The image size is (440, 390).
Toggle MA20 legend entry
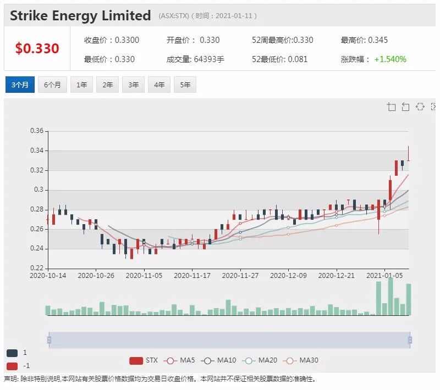(260, 360)
